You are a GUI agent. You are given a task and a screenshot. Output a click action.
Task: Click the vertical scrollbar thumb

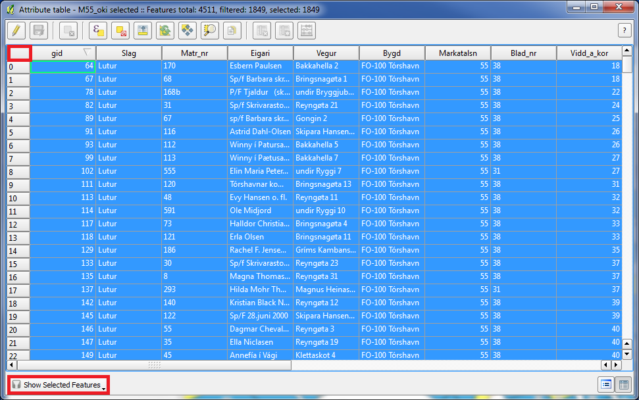pos(627,64)
